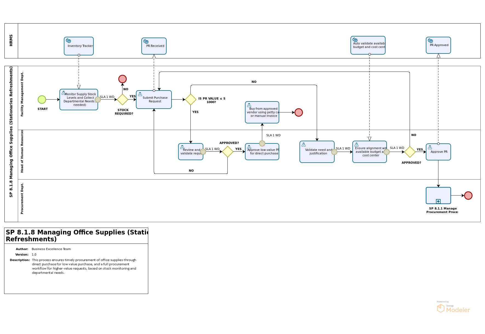Viewport: 485px width, 334px height.
Task: Click the red end event in Procurement Dept. lane
Action: coord(468,196)
